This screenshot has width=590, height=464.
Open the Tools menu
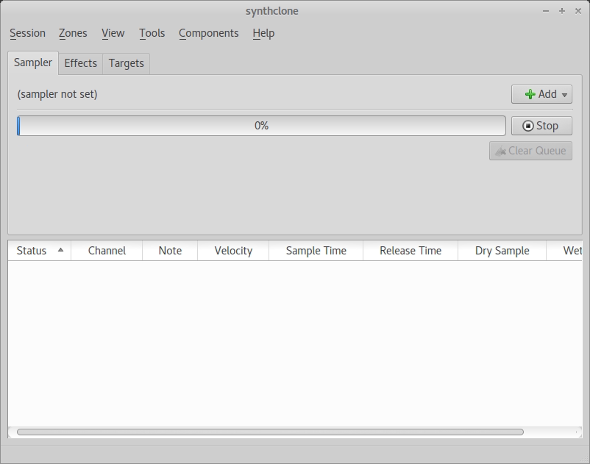click(152, 33)
